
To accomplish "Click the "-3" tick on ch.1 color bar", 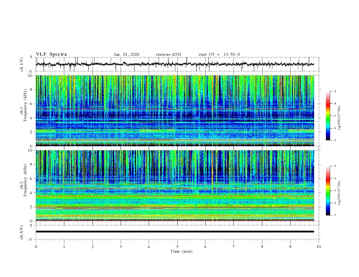I will click(335, 91).
